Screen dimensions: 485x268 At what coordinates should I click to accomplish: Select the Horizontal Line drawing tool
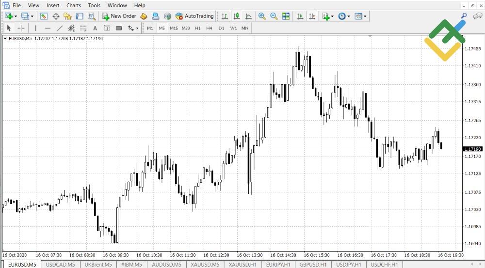[x=48, y=28]
